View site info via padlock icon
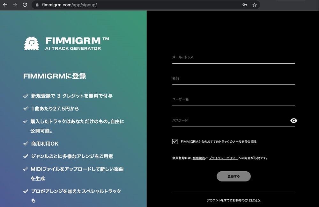The height and width of the screenshot is (207, 319). (x=37, y=5)
